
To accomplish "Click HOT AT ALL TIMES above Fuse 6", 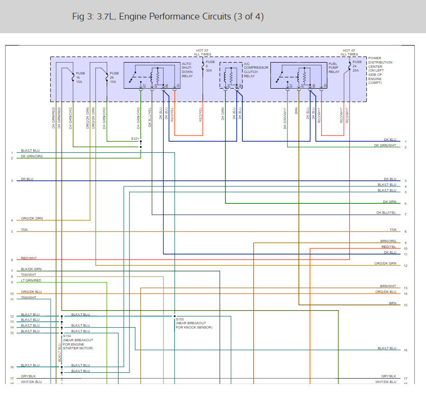I will 203,52.
